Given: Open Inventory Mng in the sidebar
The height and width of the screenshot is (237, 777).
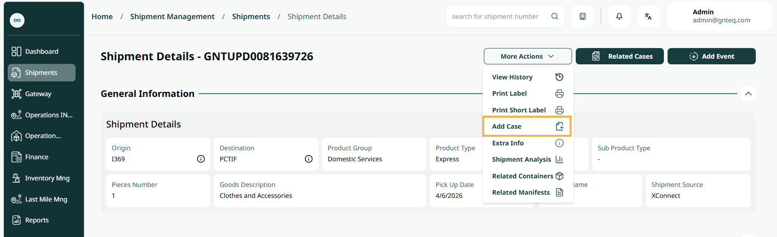Looking at the screenshot, I should coord(42,178).
